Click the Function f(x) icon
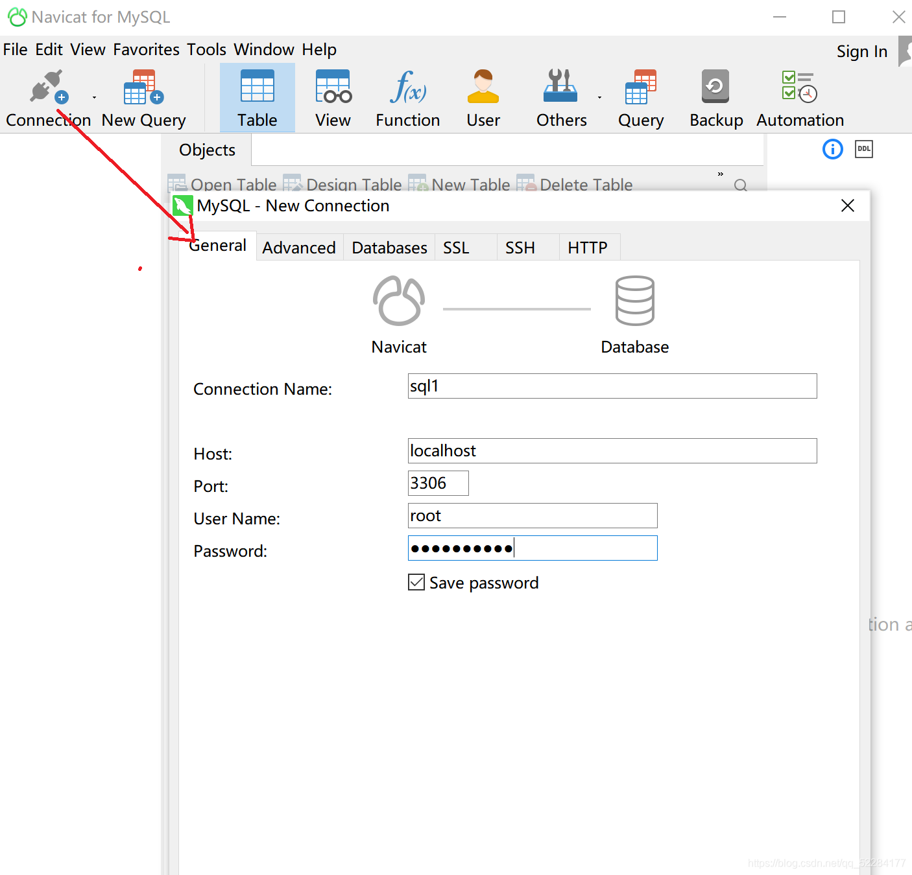The height and width of the screenshot is (875, 912). pyautogui.click(x=408, y=87)
